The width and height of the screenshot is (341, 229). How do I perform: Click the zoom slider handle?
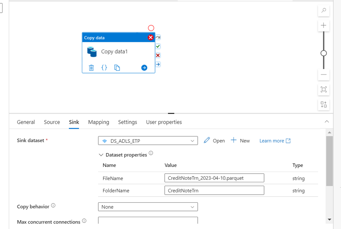coord(324,53)
